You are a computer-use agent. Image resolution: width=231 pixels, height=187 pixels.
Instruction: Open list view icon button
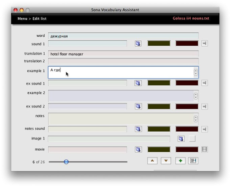pyautogui.click(x=193, y=161)
